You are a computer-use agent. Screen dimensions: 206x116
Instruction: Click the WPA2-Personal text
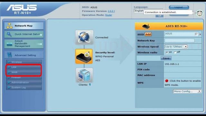point(104,56)
